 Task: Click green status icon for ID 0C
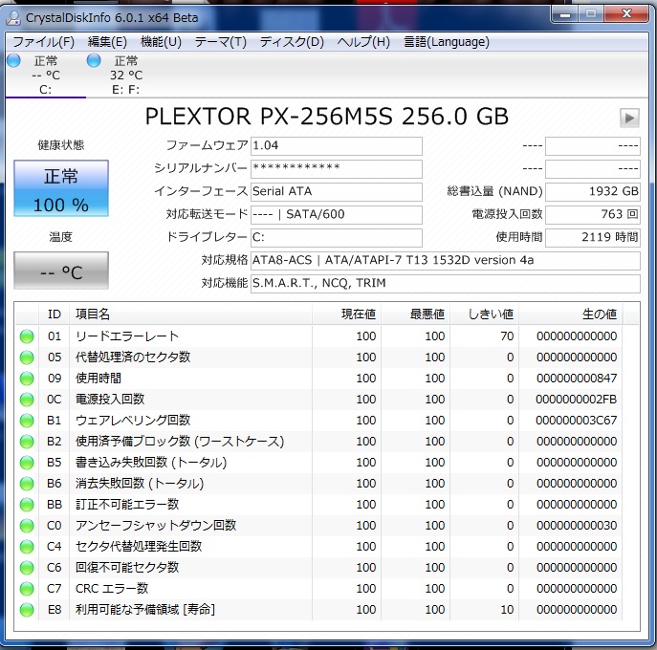pos(27,400)
